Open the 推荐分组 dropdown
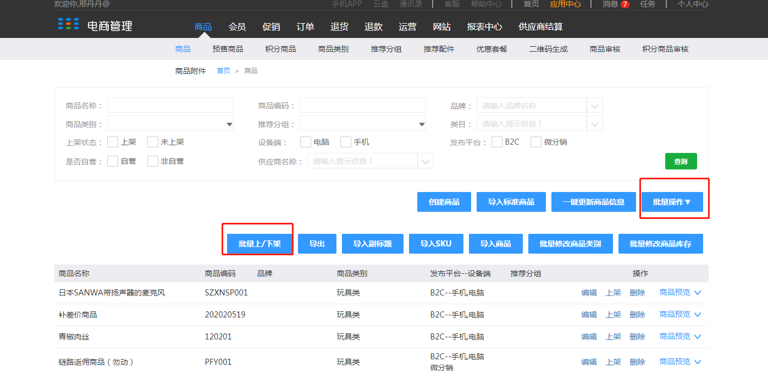Image resolution: width=768 pixels, height=373 pixels. pos(363,124)
